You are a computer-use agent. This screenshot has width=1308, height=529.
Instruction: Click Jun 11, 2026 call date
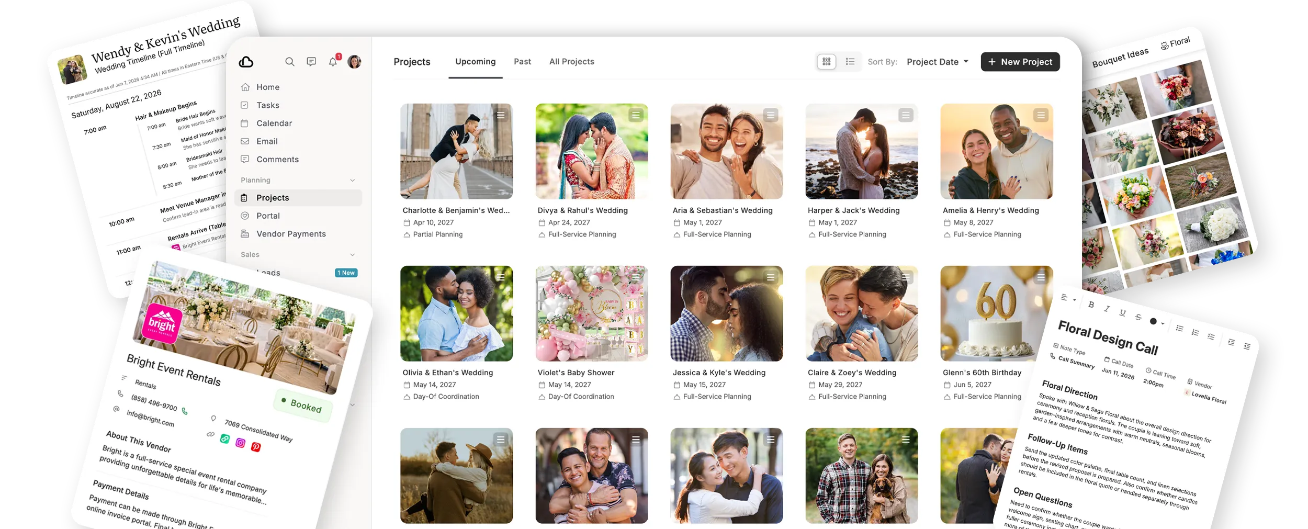click(1118, 373)
